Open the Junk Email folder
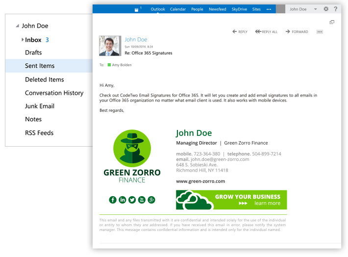Viewport: 348px width, 257px height. 40,106
